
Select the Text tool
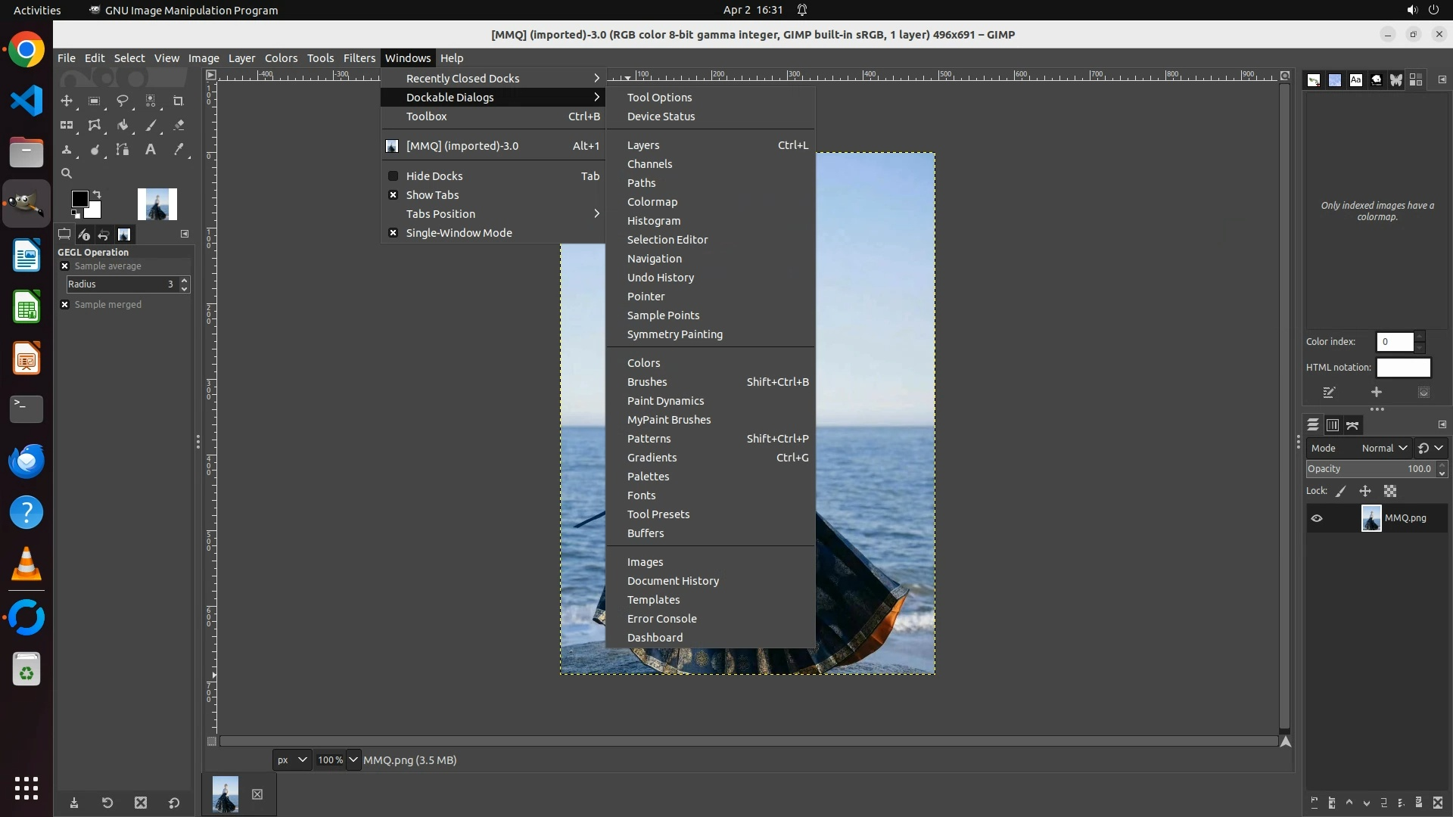(151, 150)
